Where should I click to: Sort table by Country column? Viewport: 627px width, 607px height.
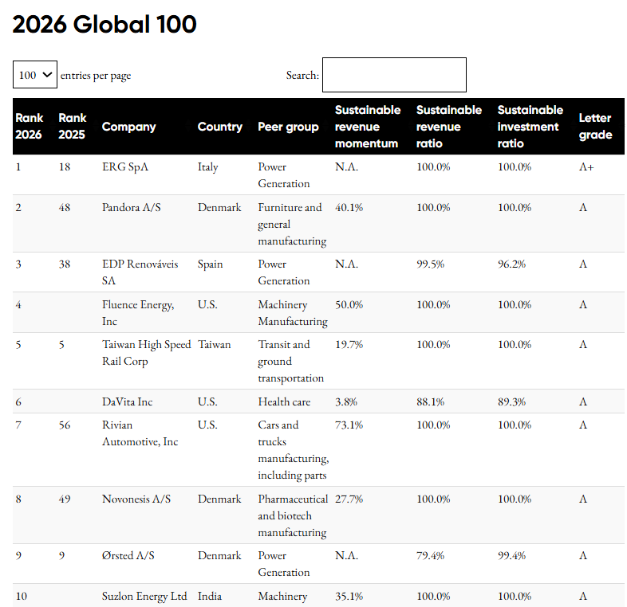point(220,127)
